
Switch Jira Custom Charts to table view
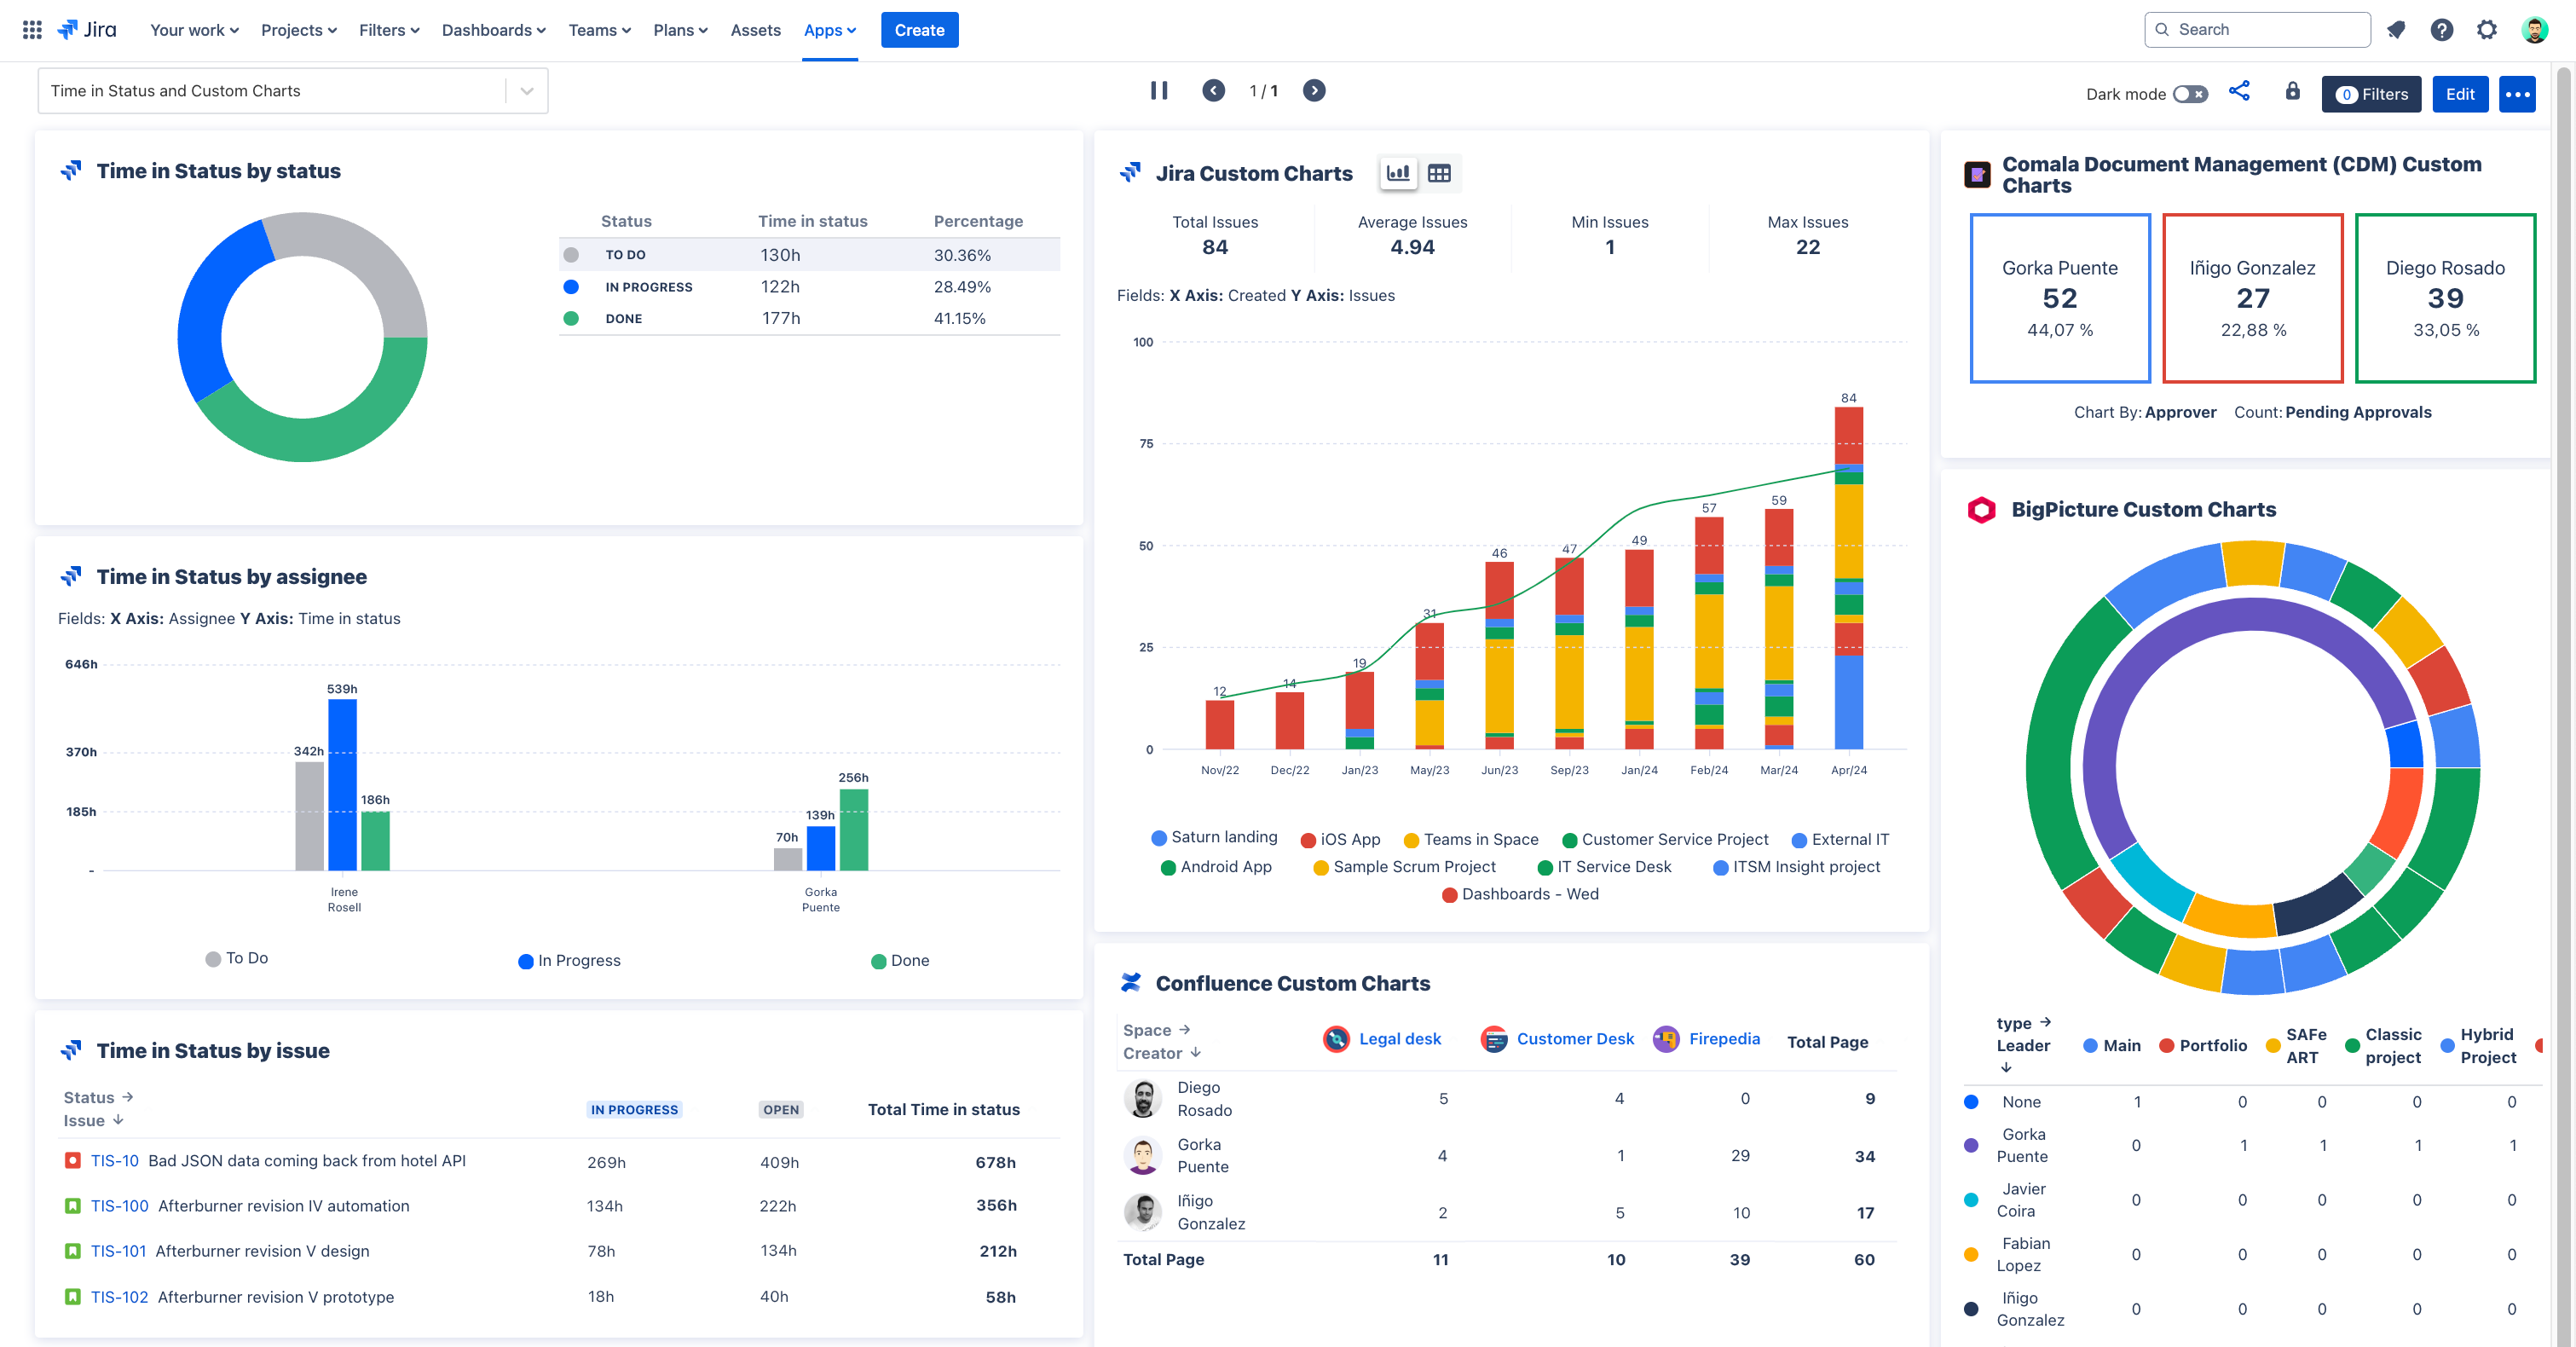(1439, 174)
